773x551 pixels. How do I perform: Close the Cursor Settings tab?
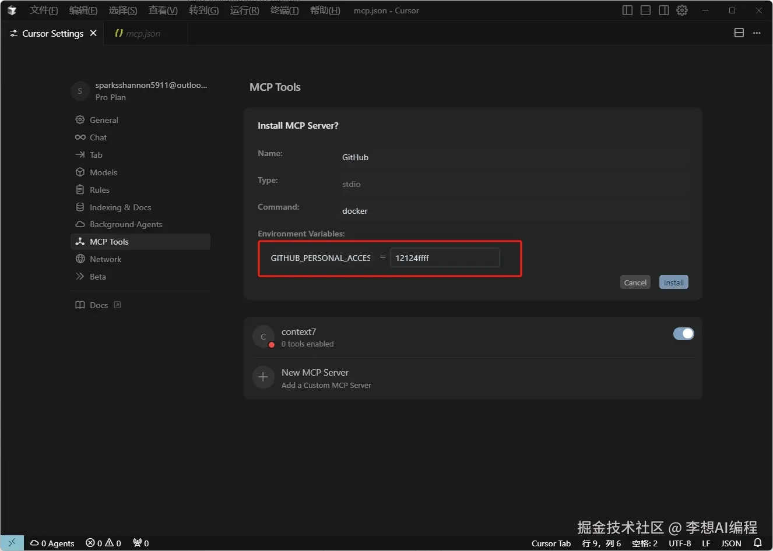tap(93, 33)
